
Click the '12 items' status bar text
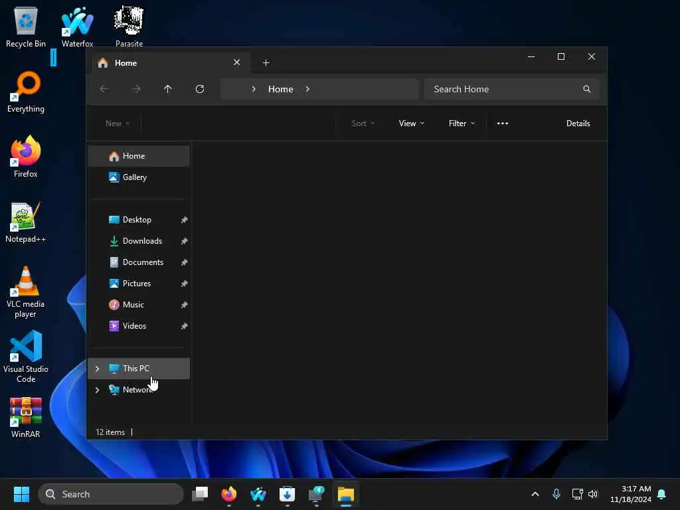(x=110, y=432)
